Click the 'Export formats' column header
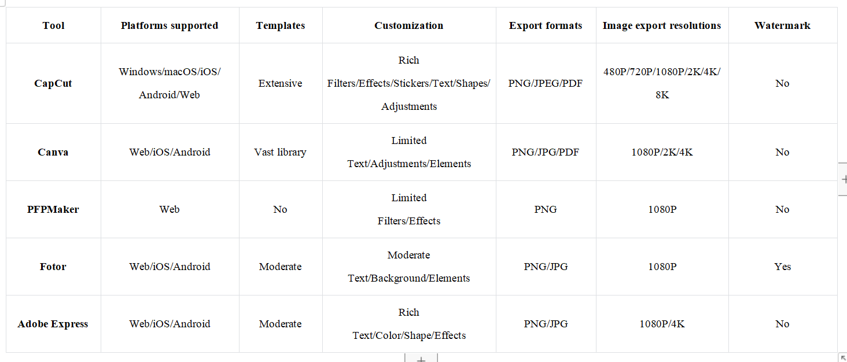Viewport: 847px width, 362px height. tap(546, 25)
